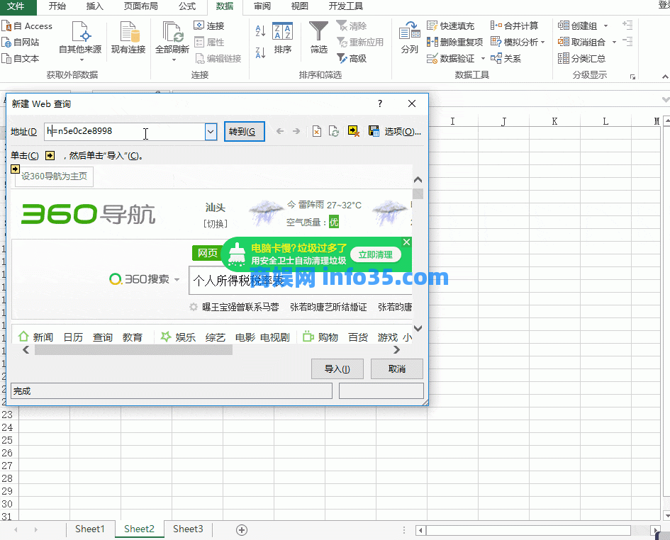Open address history dropdown

click(x=211, y=132)
